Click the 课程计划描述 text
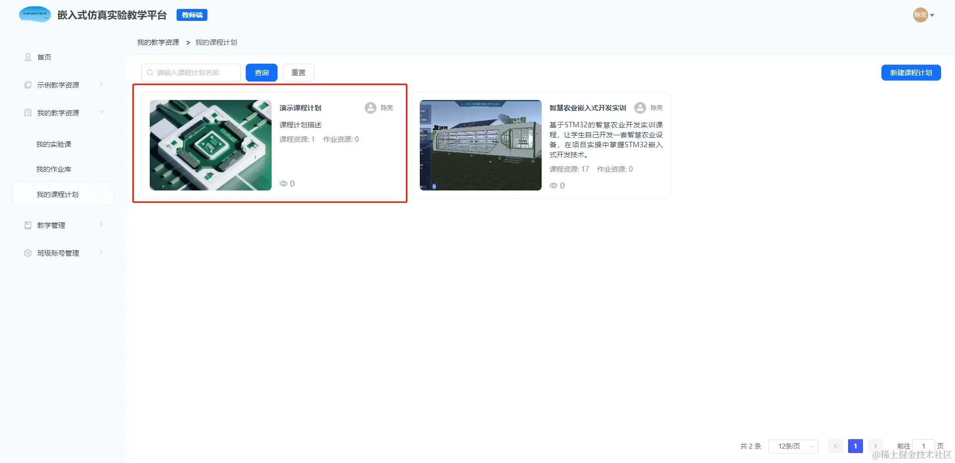The width and height of the screenshot is (955, 463). pos(300,125)
